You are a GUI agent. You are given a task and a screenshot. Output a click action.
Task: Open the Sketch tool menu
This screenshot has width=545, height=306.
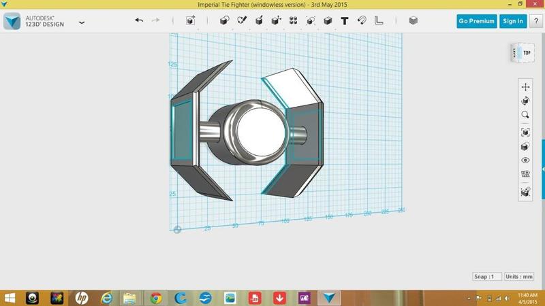pyautogui.click(x=242, y=20)
